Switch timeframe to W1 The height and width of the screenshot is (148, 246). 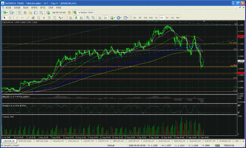click(172, 18)
